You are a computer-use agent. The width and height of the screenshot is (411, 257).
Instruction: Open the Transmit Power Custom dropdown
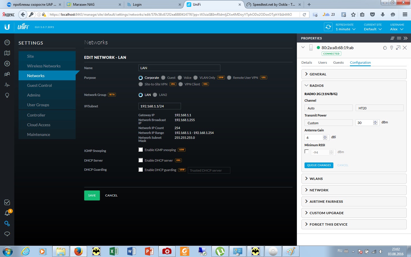tap(329, 123)
